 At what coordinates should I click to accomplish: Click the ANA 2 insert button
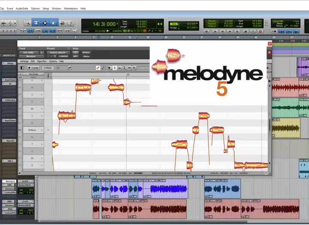pos(9,161)
